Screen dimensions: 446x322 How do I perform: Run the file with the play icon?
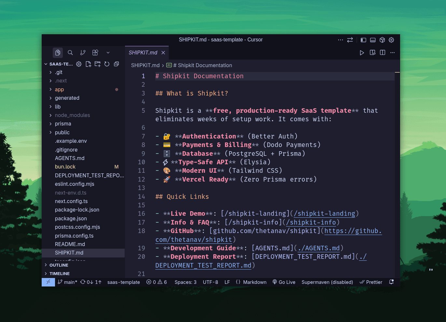click(x=362, y=52)
